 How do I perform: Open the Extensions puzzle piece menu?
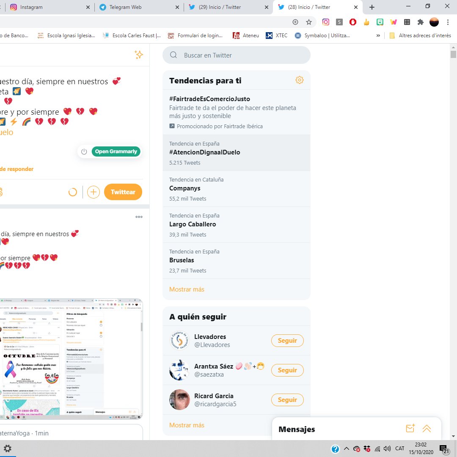[421, 22]
